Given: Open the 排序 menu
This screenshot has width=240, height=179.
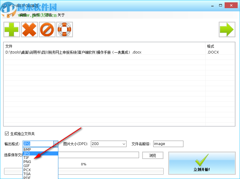Looking at the screenshot, I should (36, 15).
